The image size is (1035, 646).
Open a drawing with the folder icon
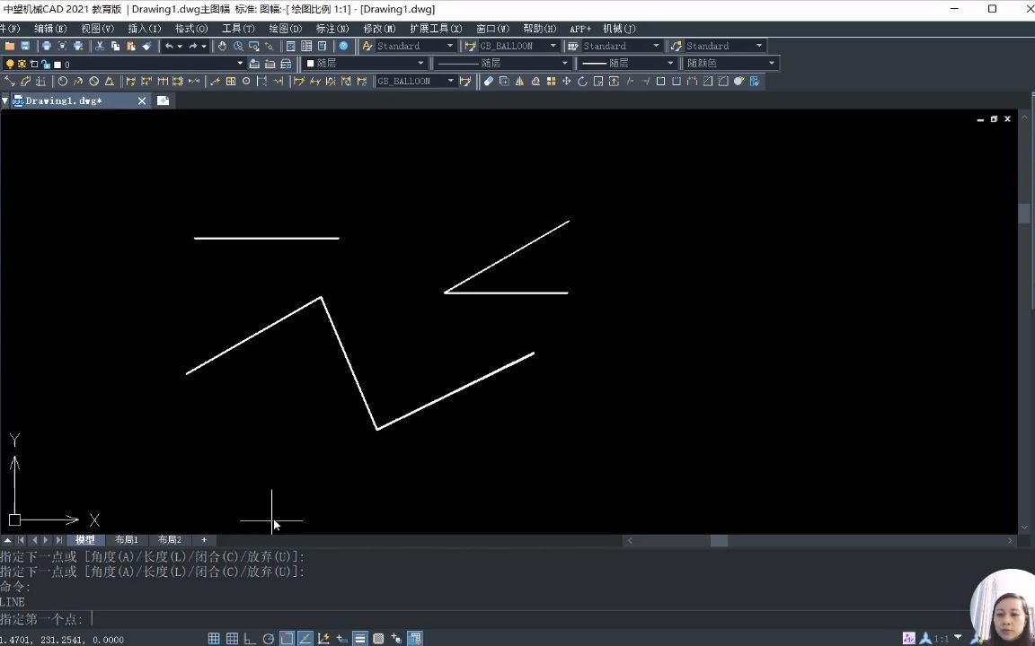click(11, 46)
